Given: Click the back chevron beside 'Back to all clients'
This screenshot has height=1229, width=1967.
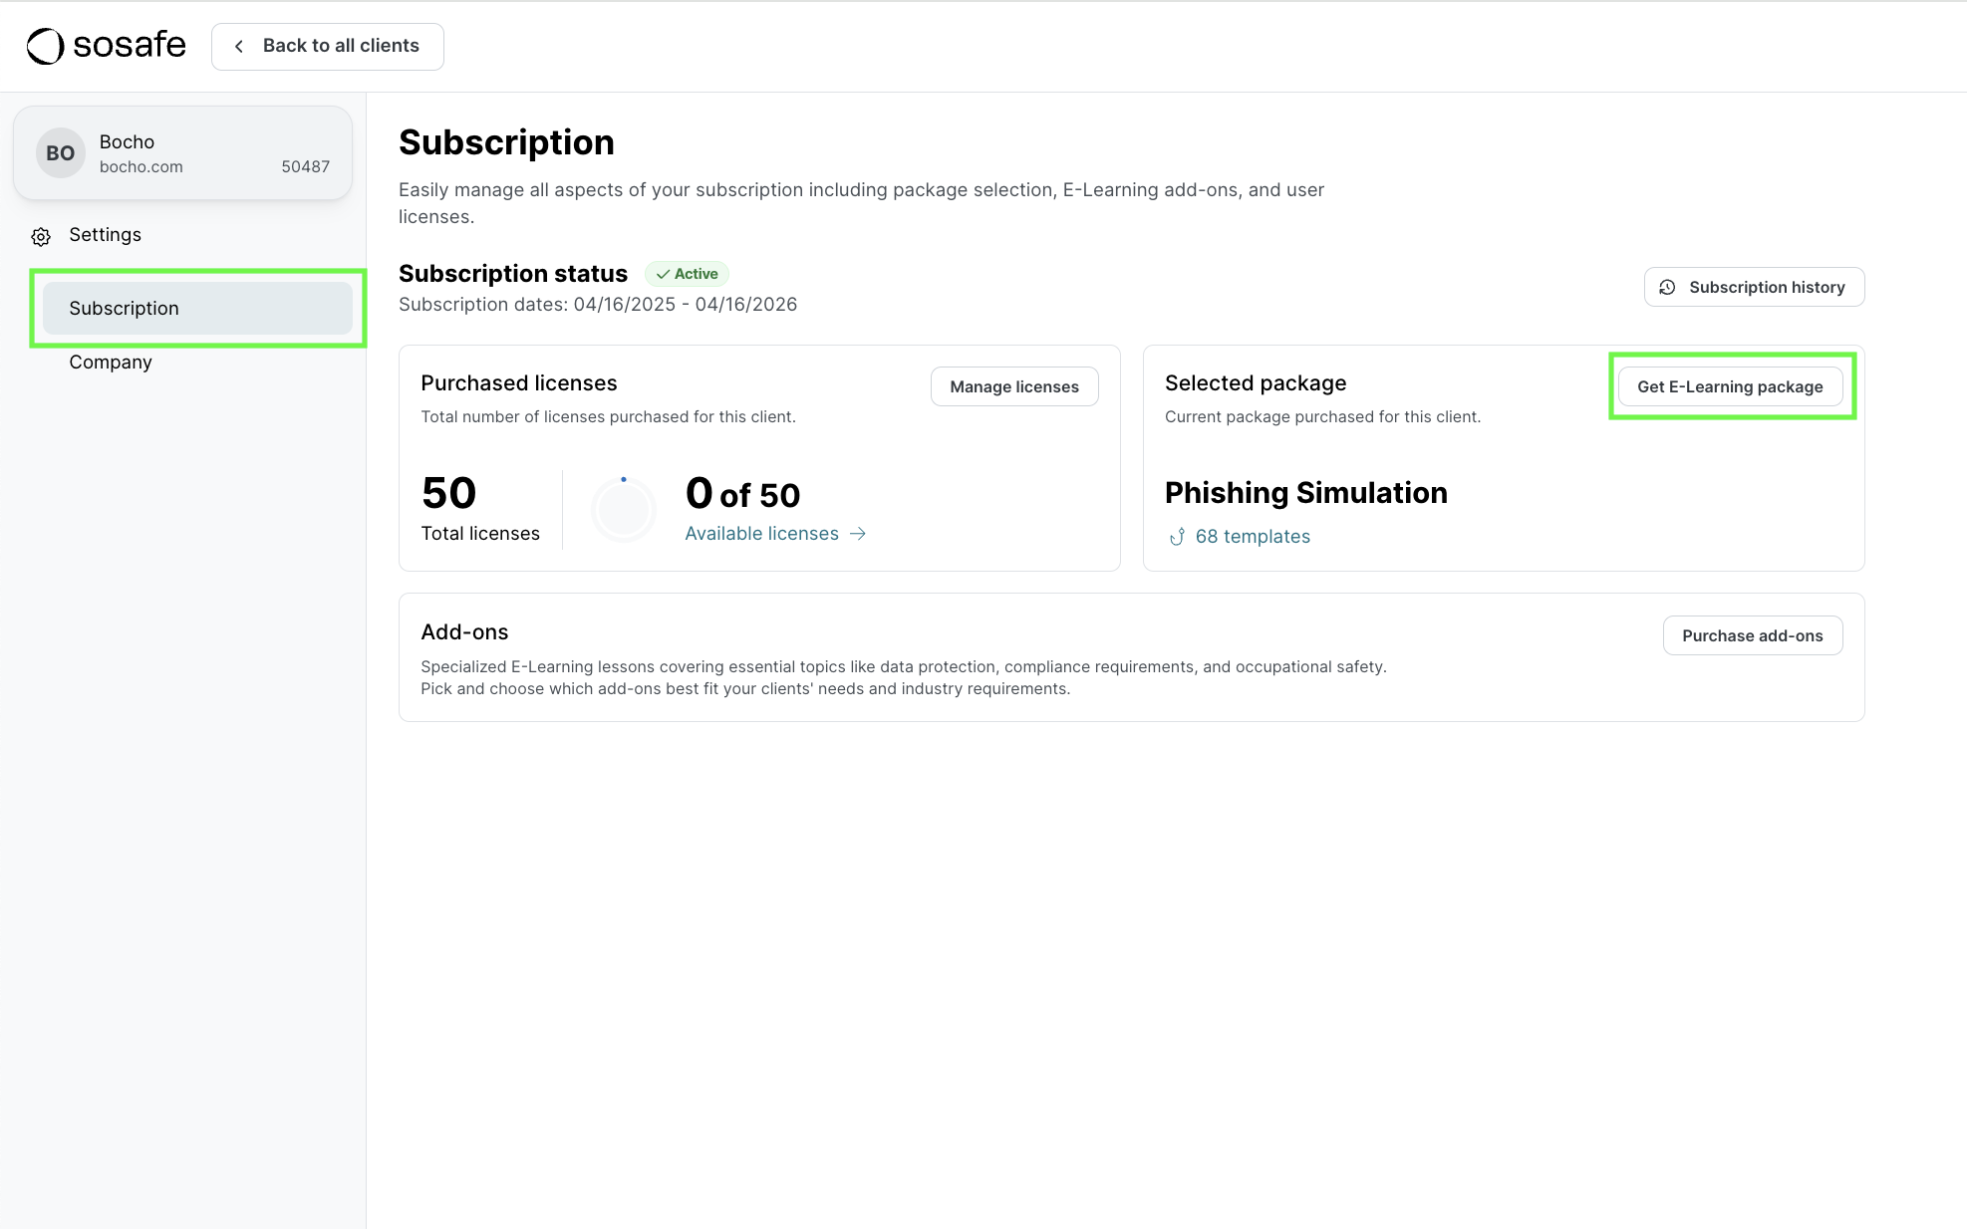Looking at the screenshot, I should pos(239,46).
